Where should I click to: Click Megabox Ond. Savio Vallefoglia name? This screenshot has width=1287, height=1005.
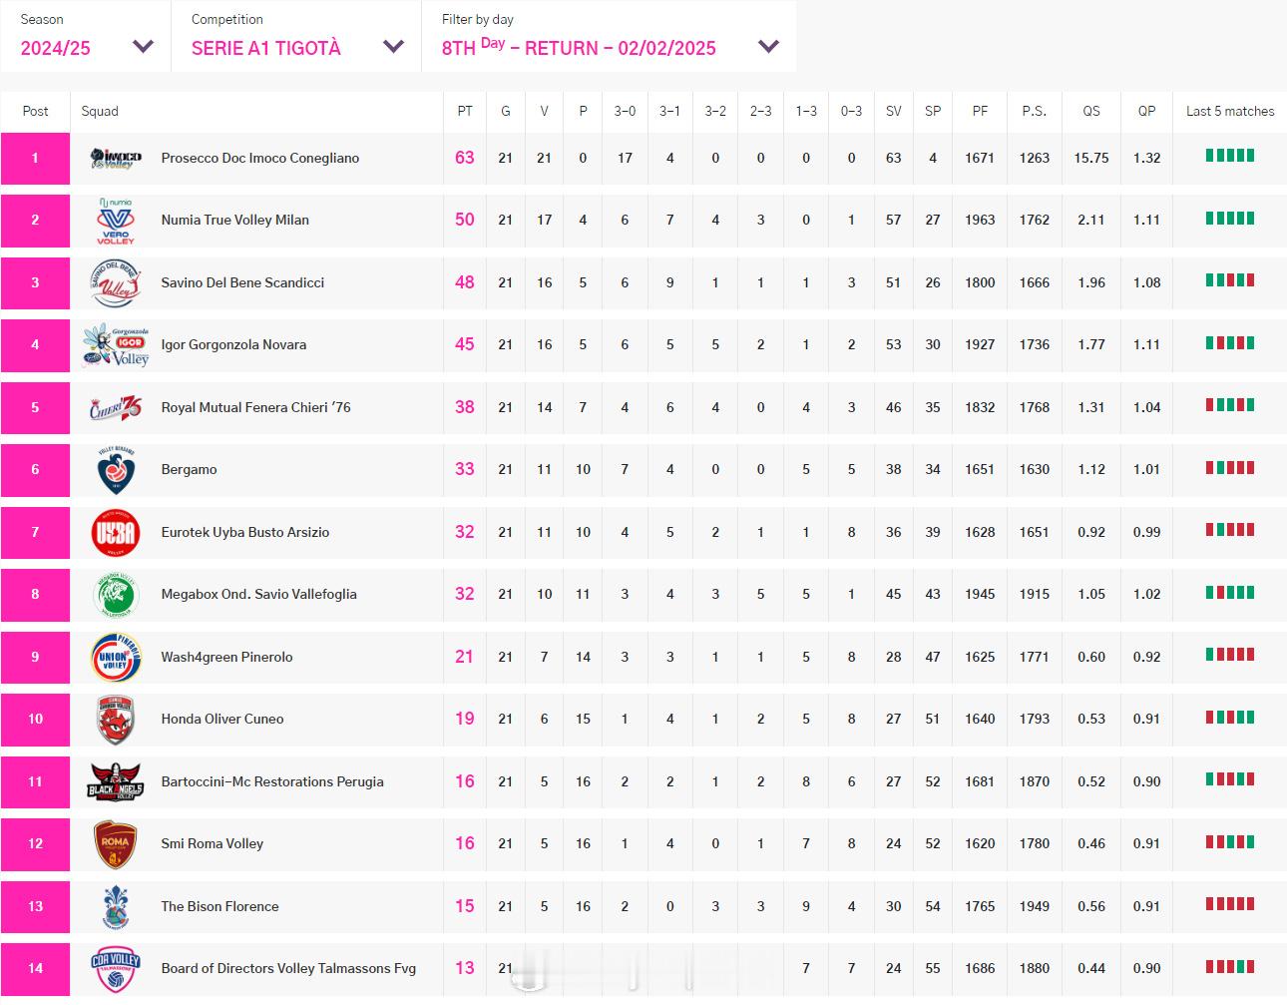click(x=258, y=594)
